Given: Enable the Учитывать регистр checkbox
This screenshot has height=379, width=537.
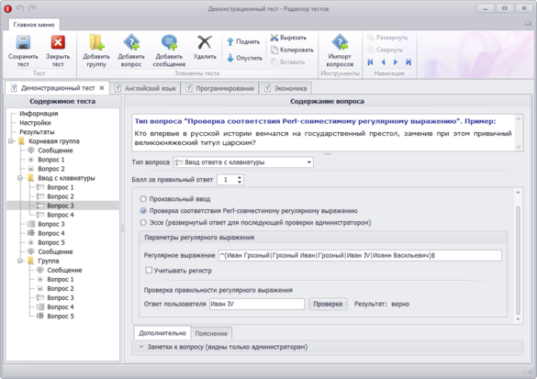Looking at the screenshot, I should pyautogui.click(x=149, y=271).
